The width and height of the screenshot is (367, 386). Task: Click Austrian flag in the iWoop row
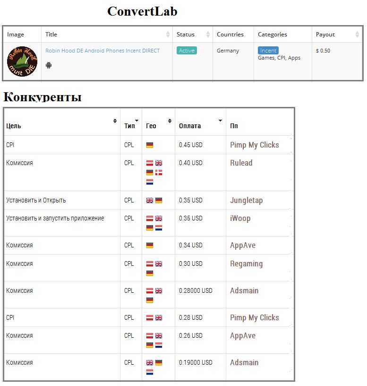150,219
